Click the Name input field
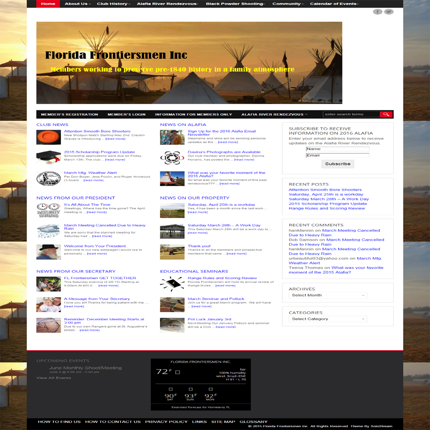 [x=337, y=149]
